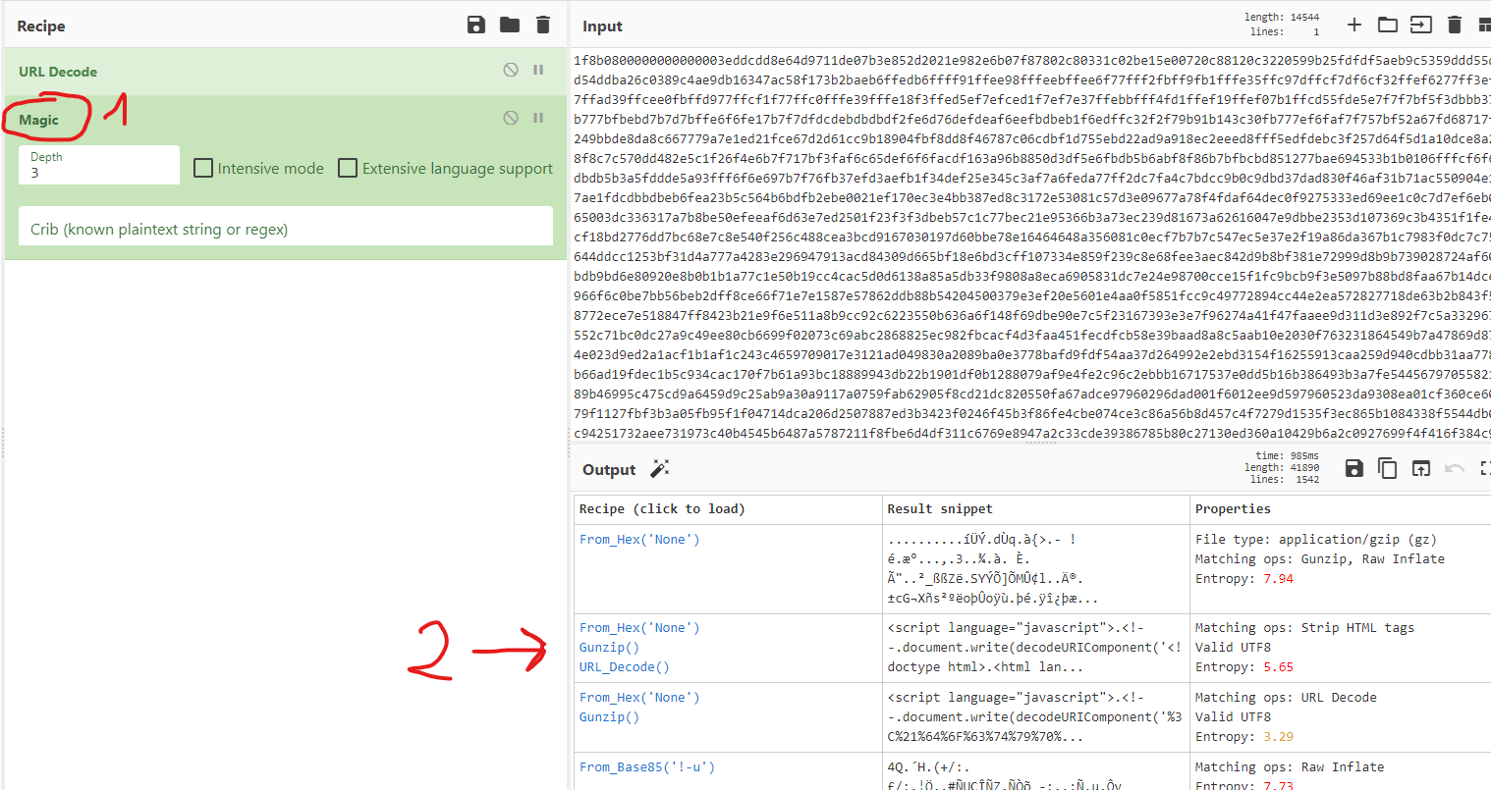The height and width of the screenshot is (790, 1491).
Task: Enable Extensive language support
Action: pos(348,168)
